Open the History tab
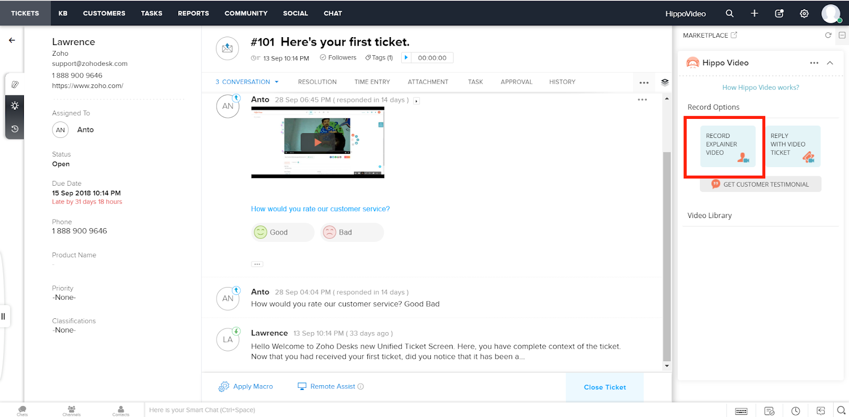The width and height of the screenshot is (849, 417). pyautogui.click(x=562, y=82)
